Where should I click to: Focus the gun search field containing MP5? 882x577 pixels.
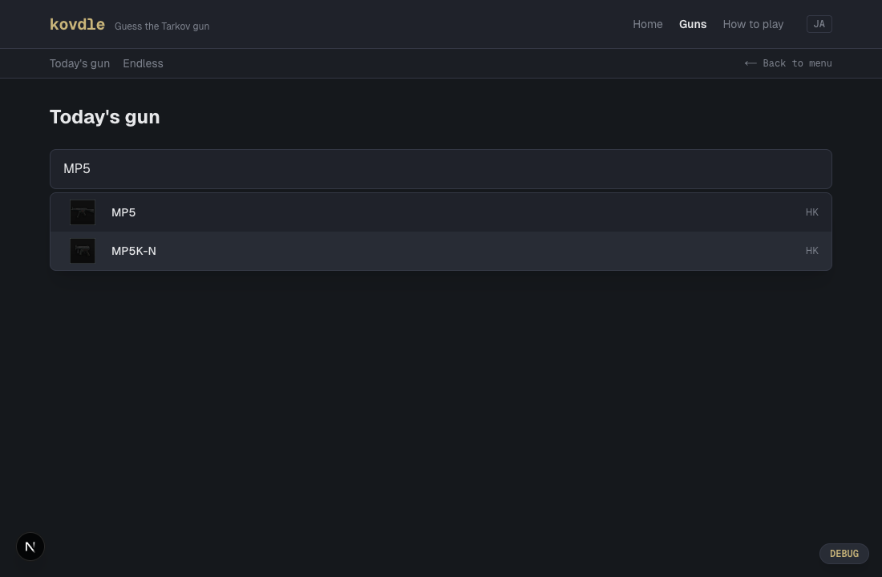click(441, 169)
